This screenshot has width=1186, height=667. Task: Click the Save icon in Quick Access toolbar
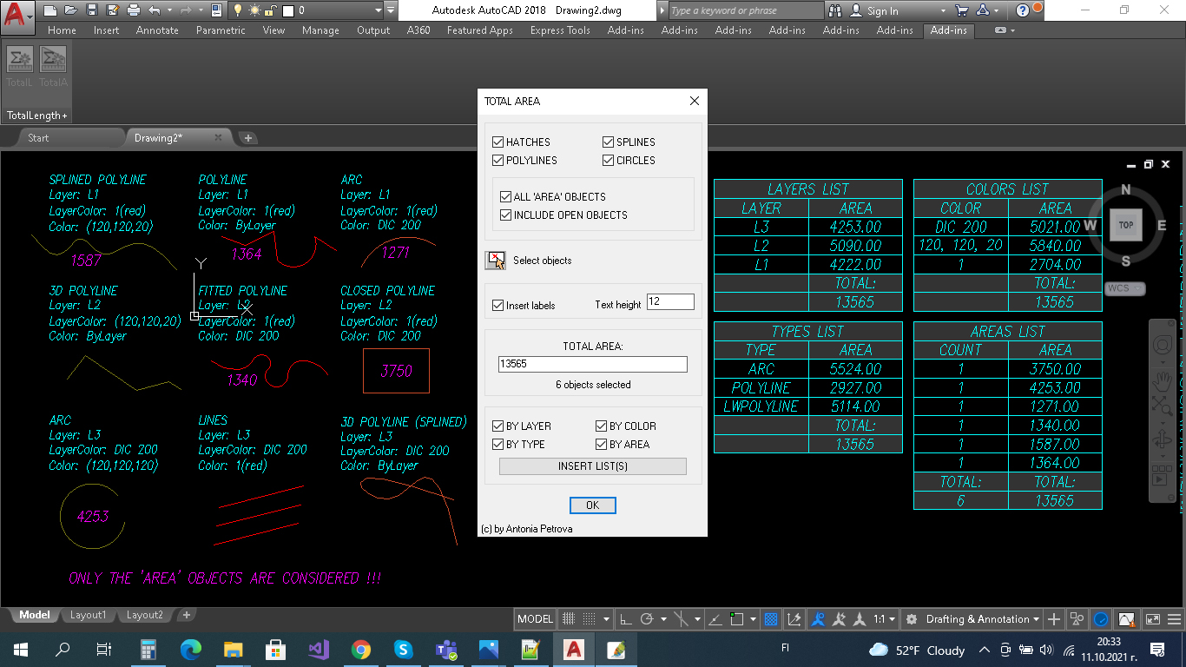point(92,10)
